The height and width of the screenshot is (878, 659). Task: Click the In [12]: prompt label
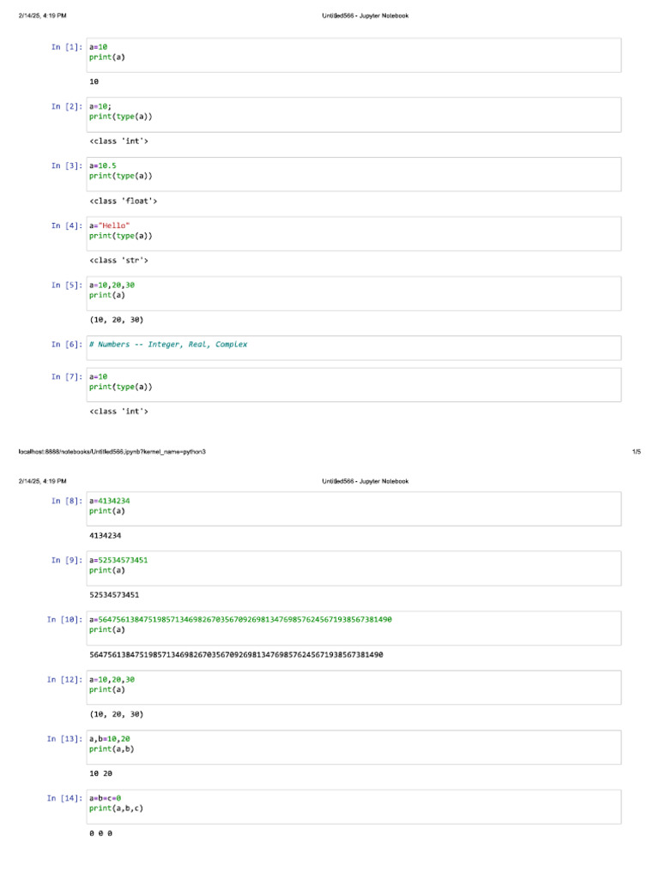(65, 679)
